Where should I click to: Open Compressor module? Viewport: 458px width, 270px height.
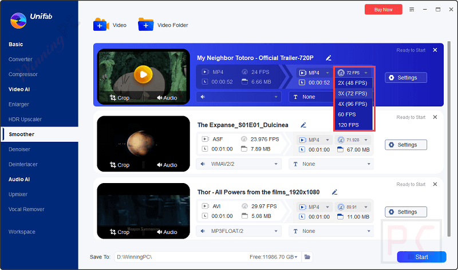click(23, 74)
